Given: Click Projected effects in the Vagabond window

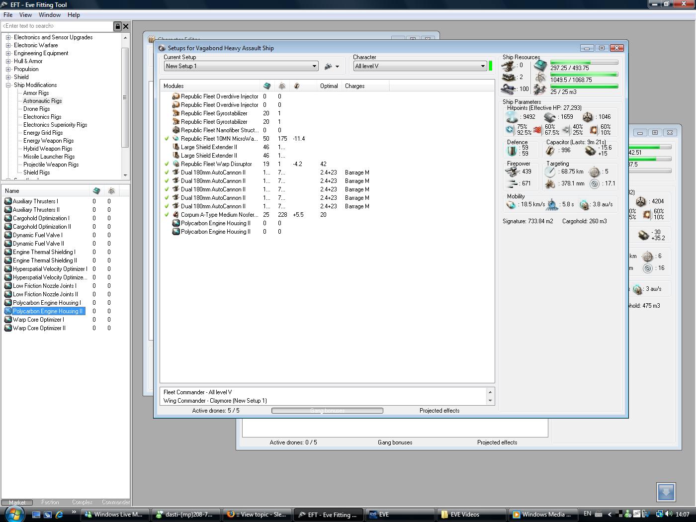Looking at the screenshot, I should pos(439,411).
